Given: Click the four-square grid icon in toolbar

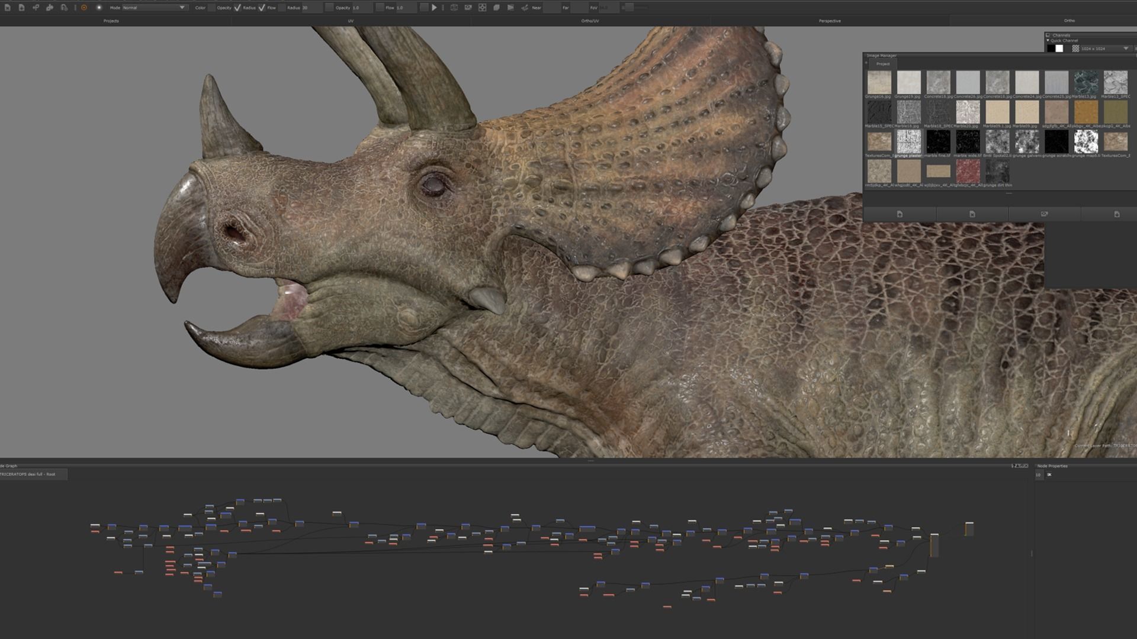Looking at the screenshot, I should click(482, 8).
